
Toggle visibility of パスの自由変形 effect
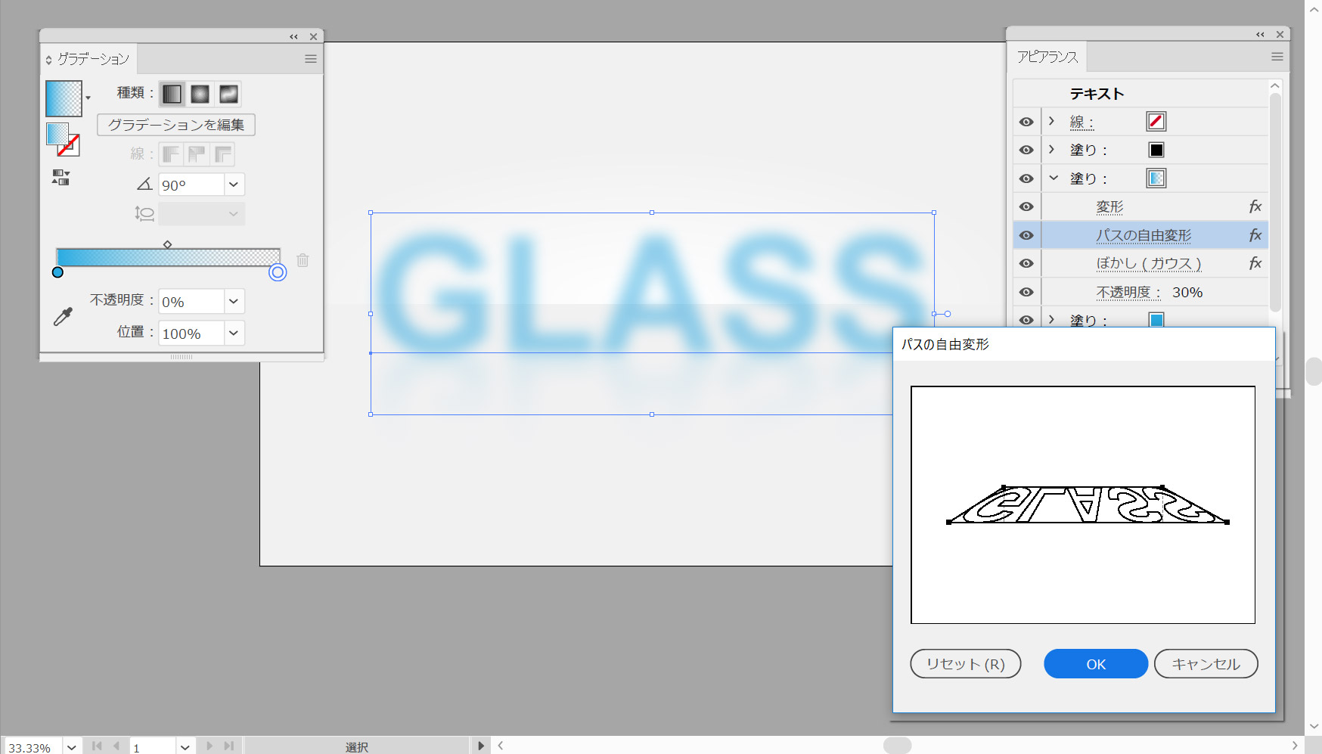[1026, 235]
